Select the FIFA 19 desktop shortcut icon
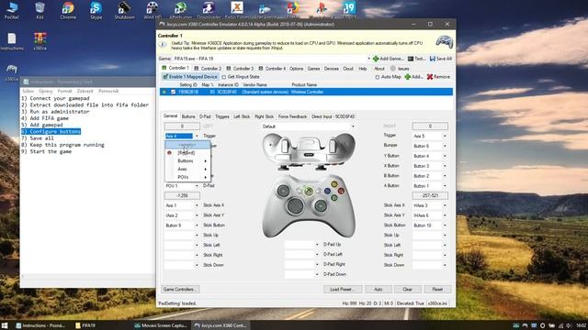This screenshot has height=330, width=588. [x=349, y=9]
